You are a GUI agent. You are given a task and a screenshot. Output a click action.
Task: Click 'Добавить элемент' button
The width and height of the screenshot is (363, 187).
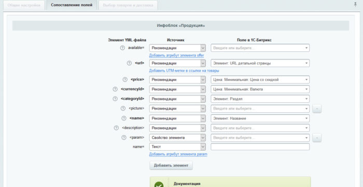coord(171,165)
